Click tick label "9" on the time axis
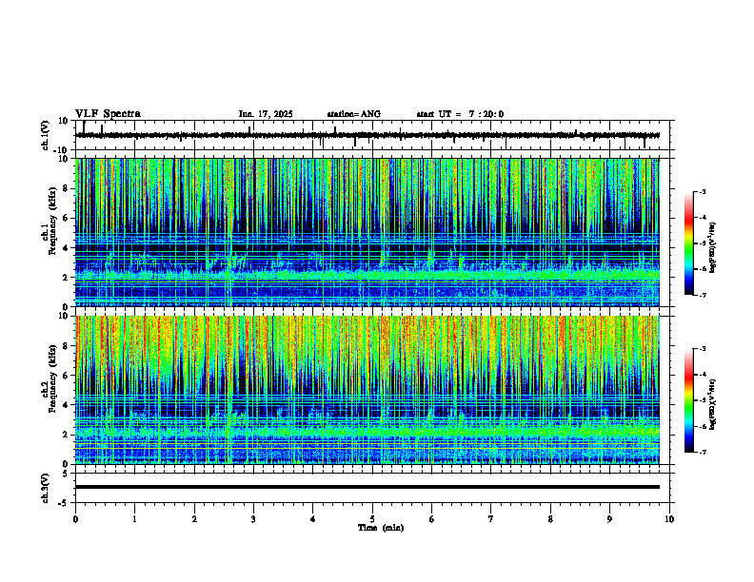This screenshot has height=582, width=754. point(609,519)
